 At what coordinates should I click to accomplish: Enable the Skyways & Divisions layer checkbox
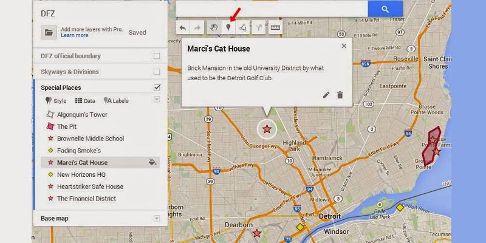coord(157,72)
